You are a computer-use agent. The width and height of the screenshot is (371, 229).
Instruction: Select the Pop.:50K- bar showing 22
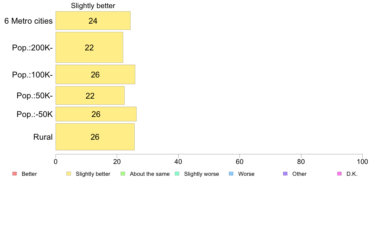point(90,96)
